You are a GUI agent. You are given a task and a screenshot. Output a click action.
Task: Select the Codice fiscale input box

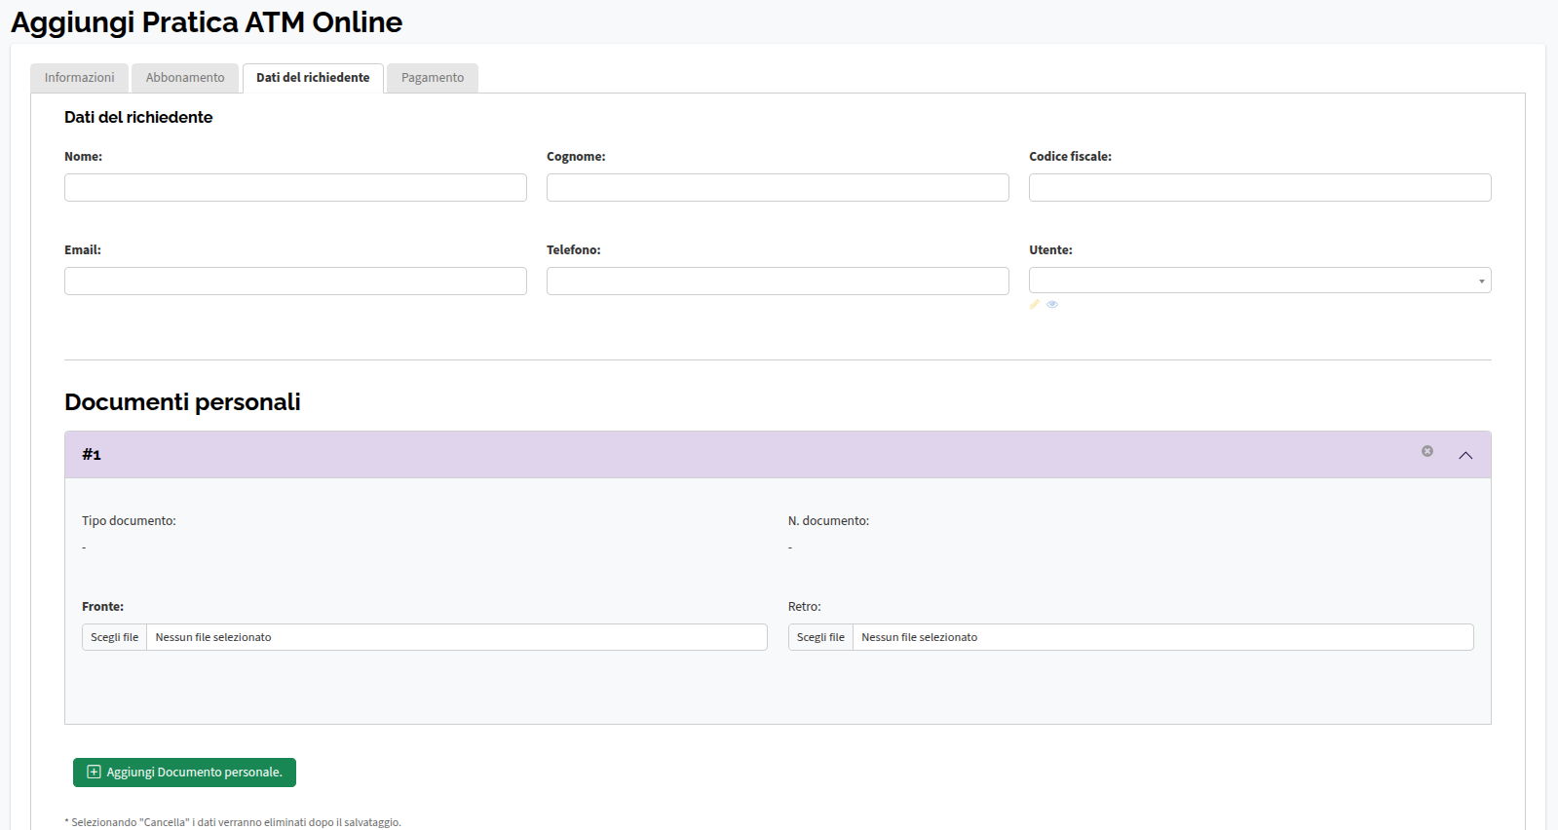point(1259,188)
